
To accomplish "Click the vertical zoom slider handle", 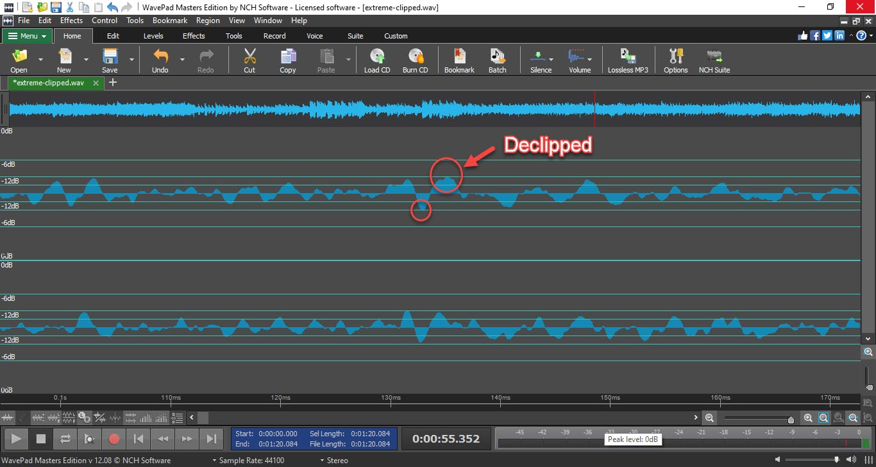I will [870, 387].
